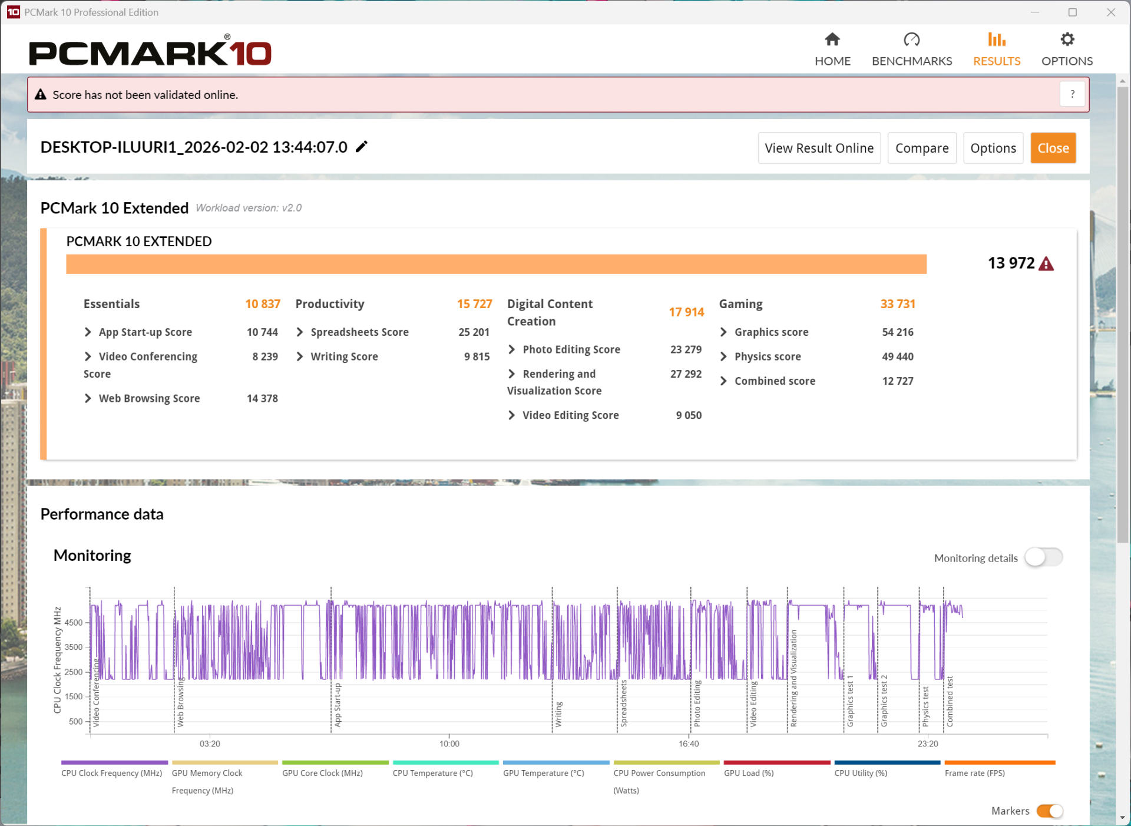Expand the Spreadsheets Score row
This screenshot has height=826, width=1131.
click(300, 332)
